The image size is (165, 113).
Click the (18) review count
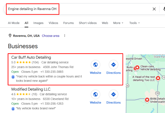tap(35, 94)
